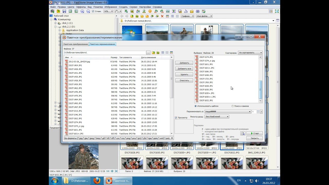Image resolution: width=329 pixels, height=185 pixels.
Task: Select the 'Использовать шаблон' radio option
Action: [x=196, y=106]
